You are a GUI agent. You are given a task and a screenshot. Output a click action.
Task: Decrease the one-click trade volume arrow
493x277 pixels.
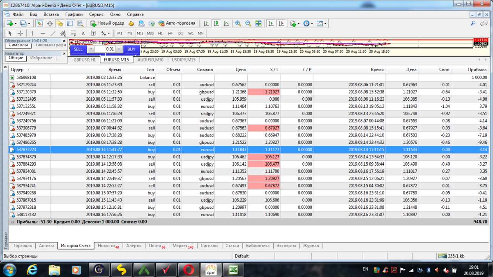coord(91,49)
